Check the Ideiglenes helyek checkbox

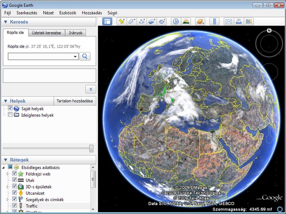10,115
